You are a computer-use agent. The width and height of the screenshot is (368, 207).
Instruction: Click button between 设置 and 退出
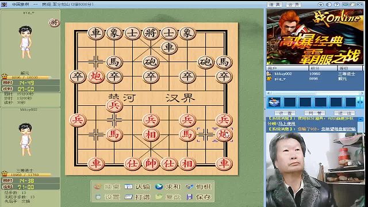[x=315, y=113]
